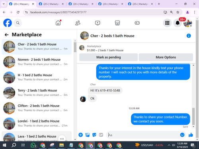Click Cher's phone number message
Viewport: 199px width, 149px height.
coord(105,91)
